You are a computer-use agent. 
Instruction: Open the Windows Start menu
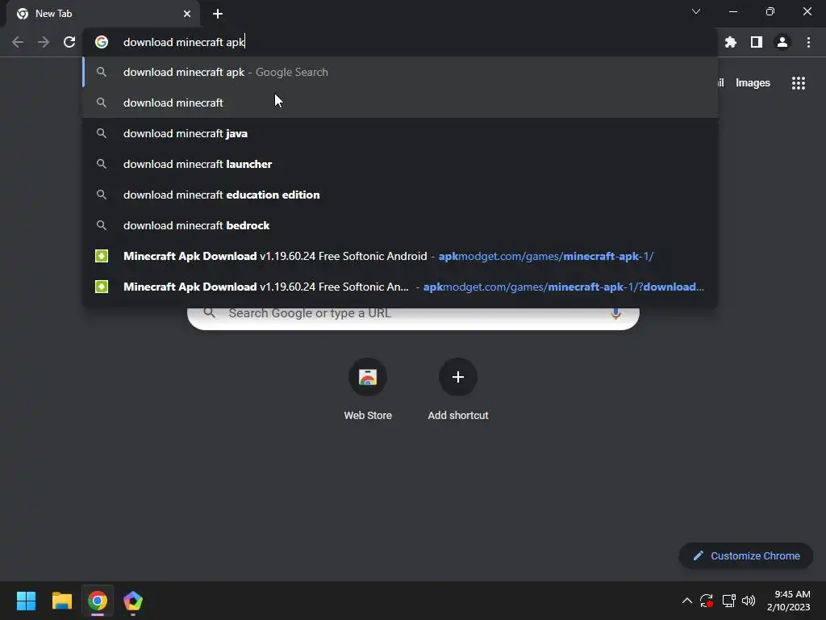point(26,601)
